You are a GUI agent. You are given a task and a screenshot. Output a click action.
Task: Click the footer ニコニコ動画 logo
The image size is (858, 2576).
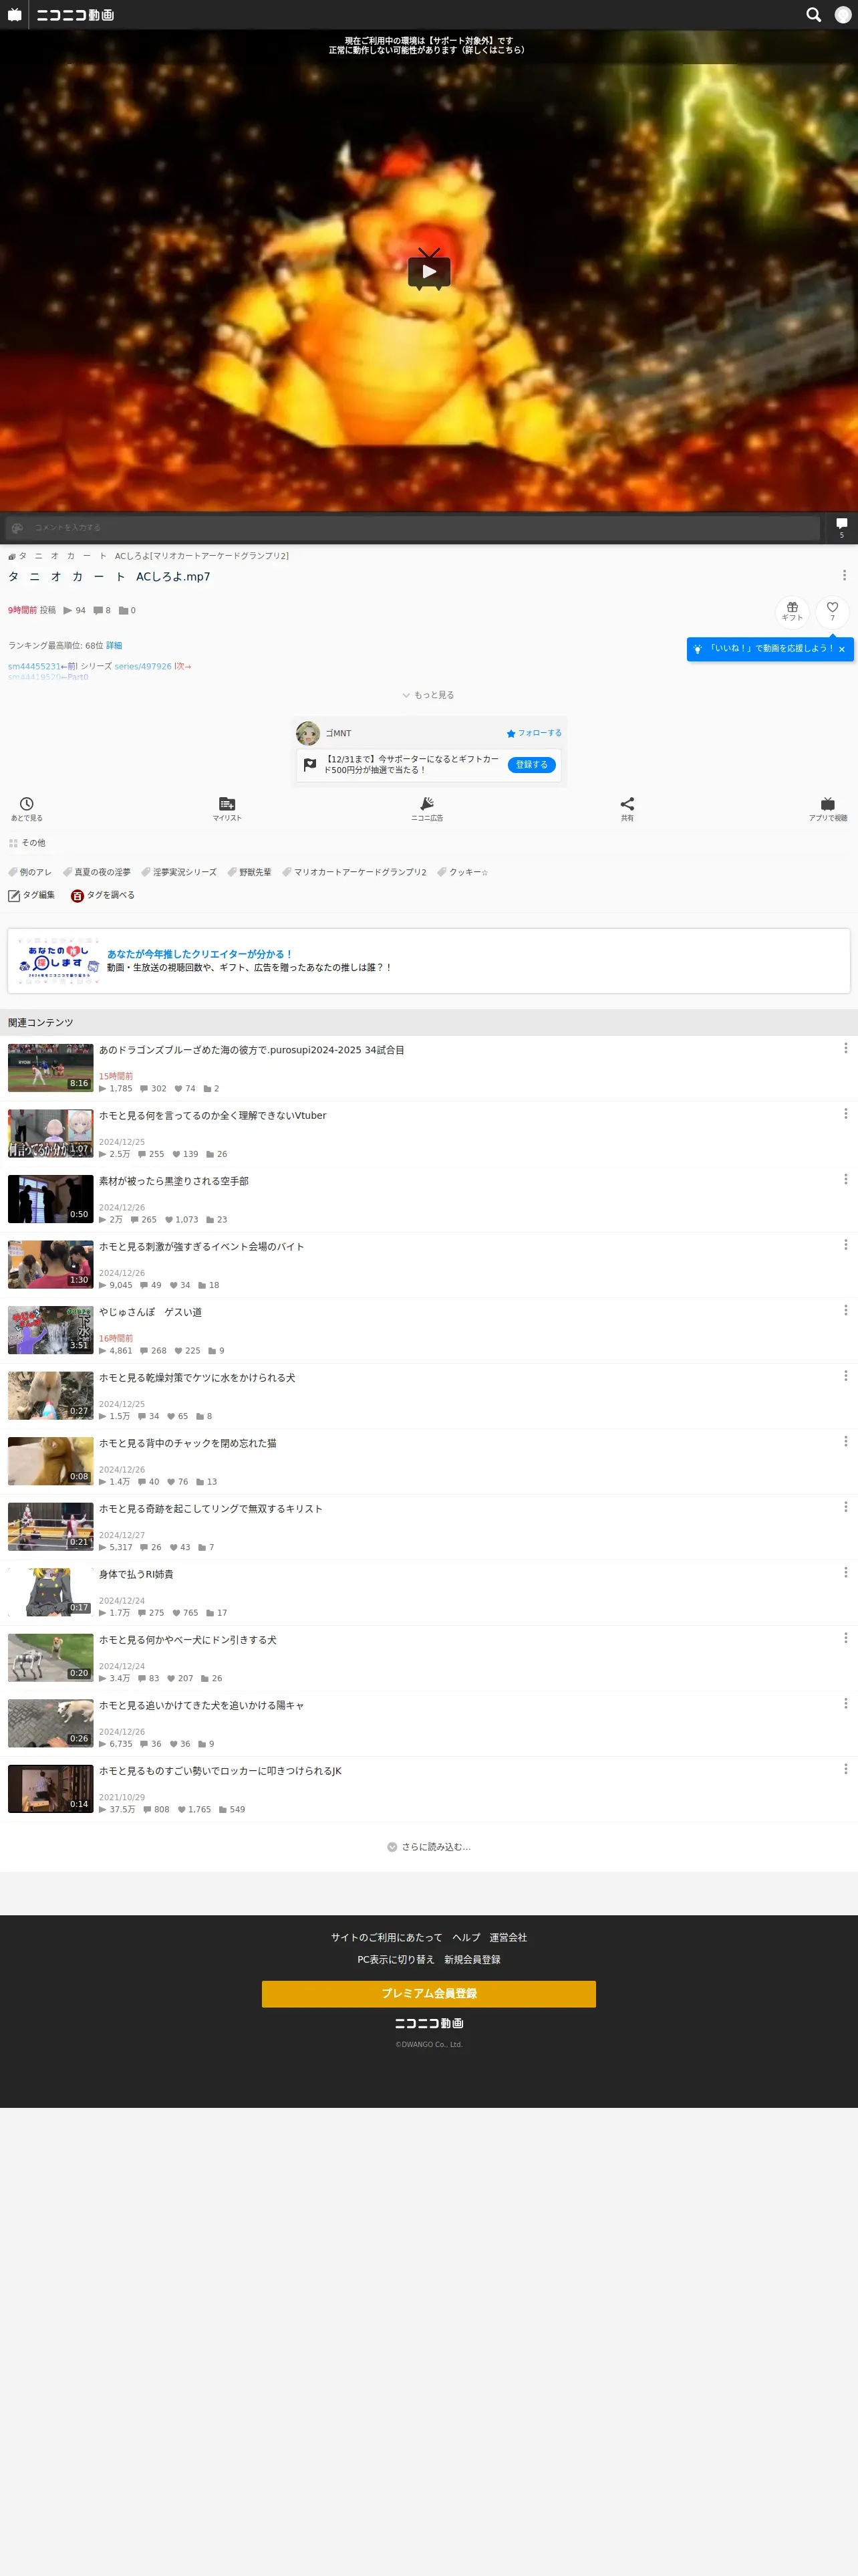[x=428, y=2023]
